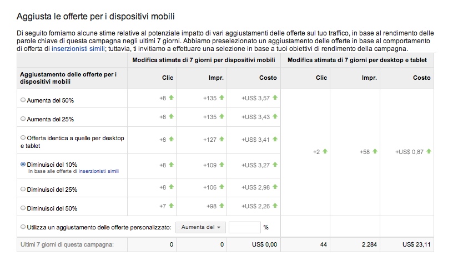
Task: Choose the Aumenta del 25% option
Action: tap(23, 119)
